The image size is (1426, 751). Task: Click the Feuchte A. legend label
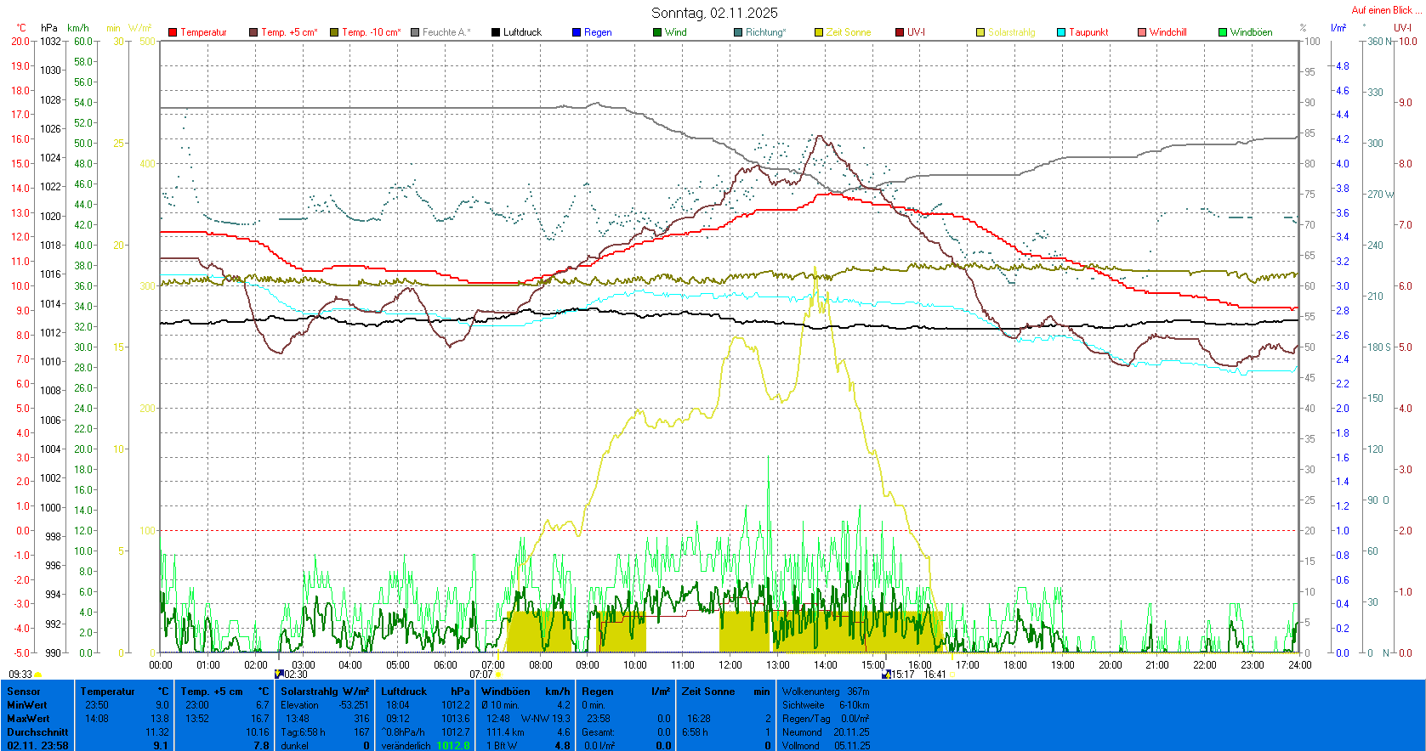[x=446, y=32]
